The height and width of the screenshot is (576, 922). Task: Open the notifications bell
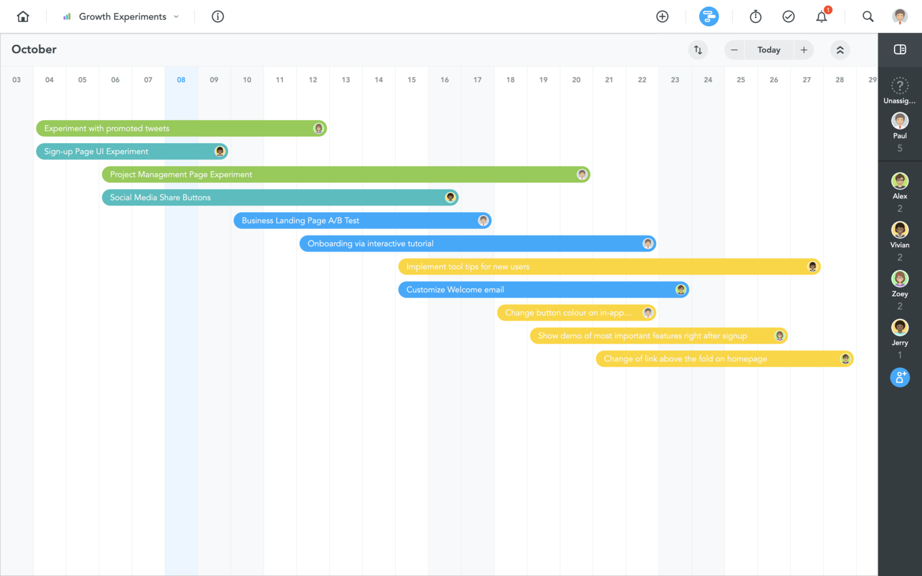(x=821, y=16)
